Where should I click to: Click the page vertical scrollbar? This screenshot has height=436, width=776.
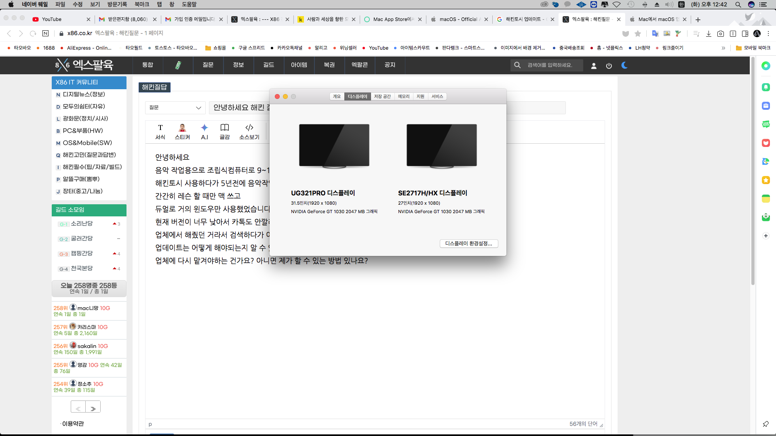click(753, 172)
